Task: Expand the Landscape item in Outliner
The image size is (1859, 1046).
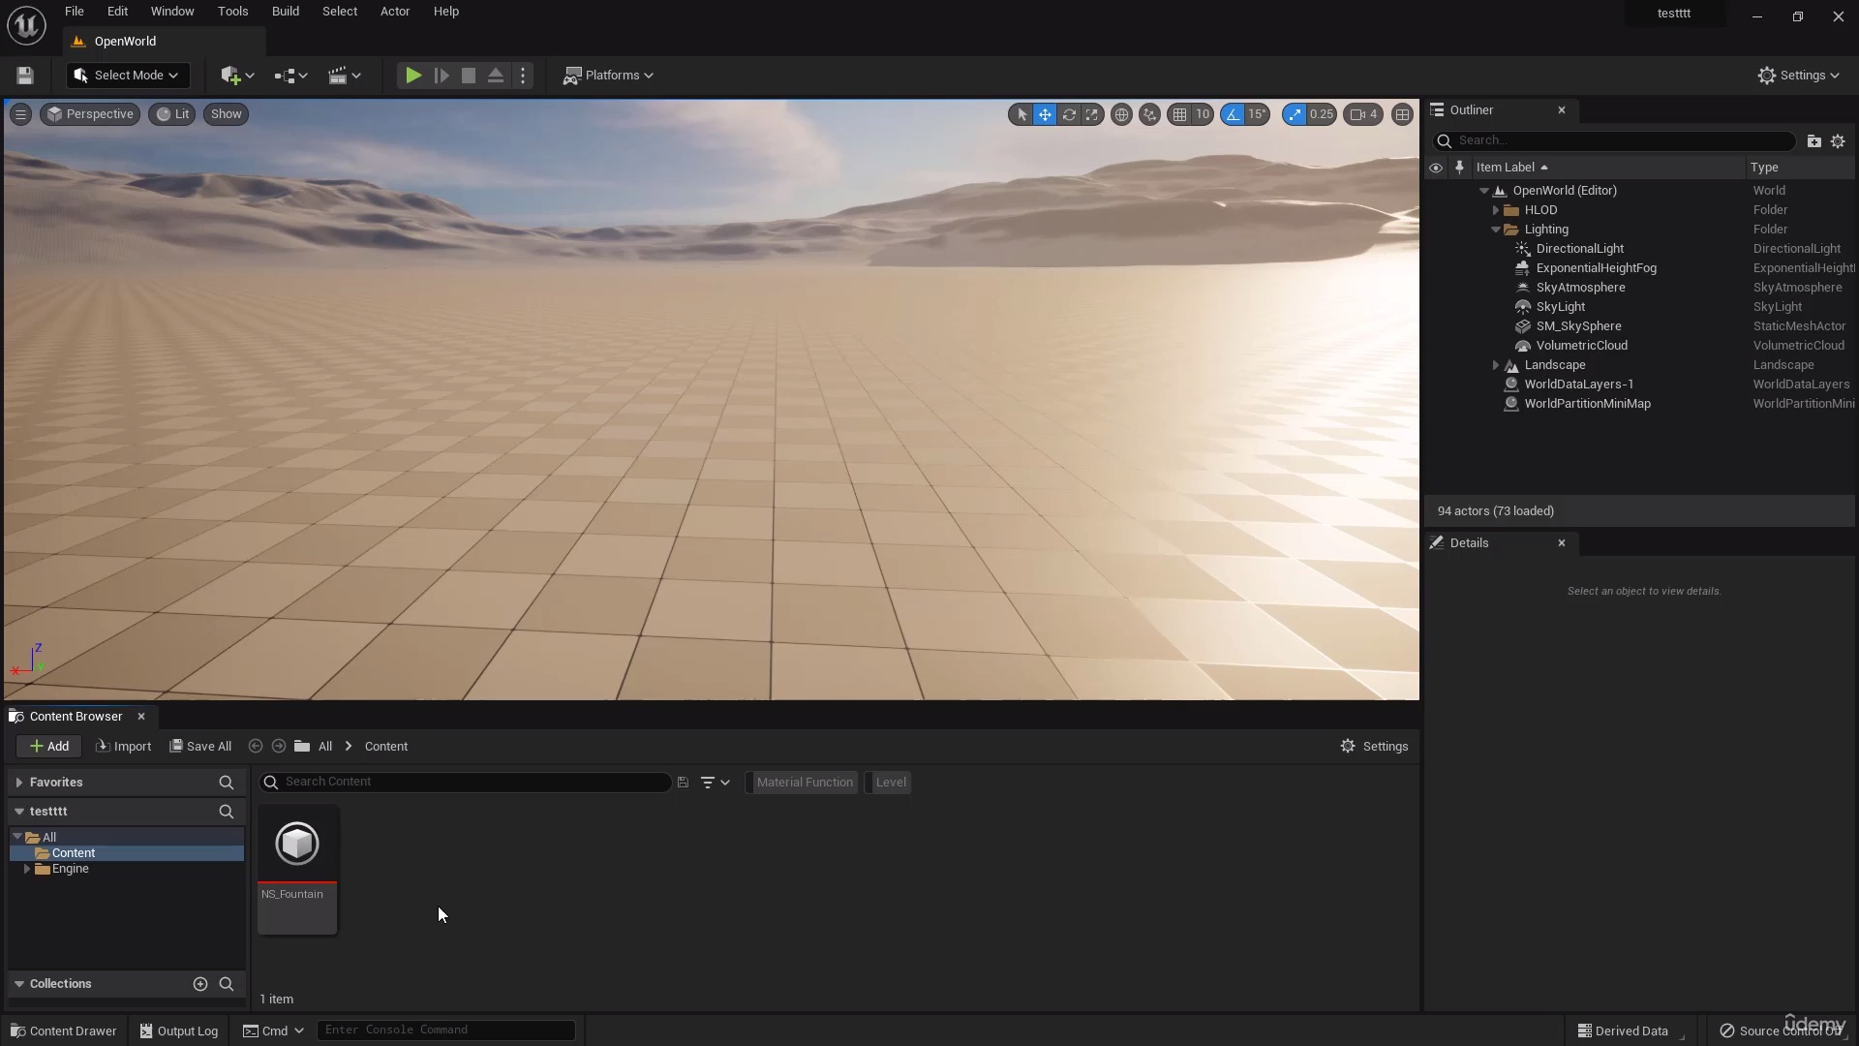Action: tap(1495, 365)
